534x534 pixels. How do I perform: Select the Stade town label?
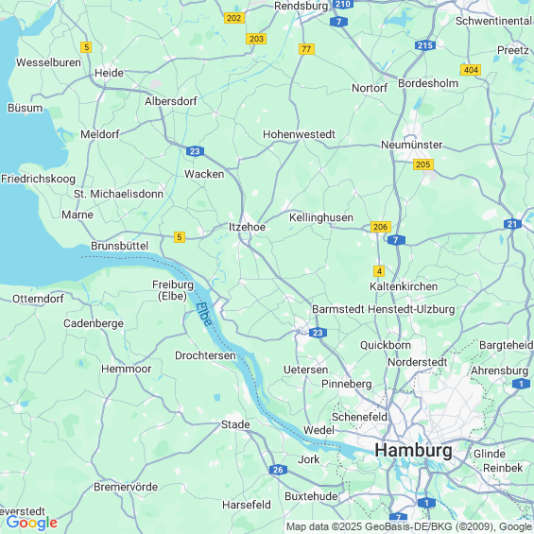[235, 424]
